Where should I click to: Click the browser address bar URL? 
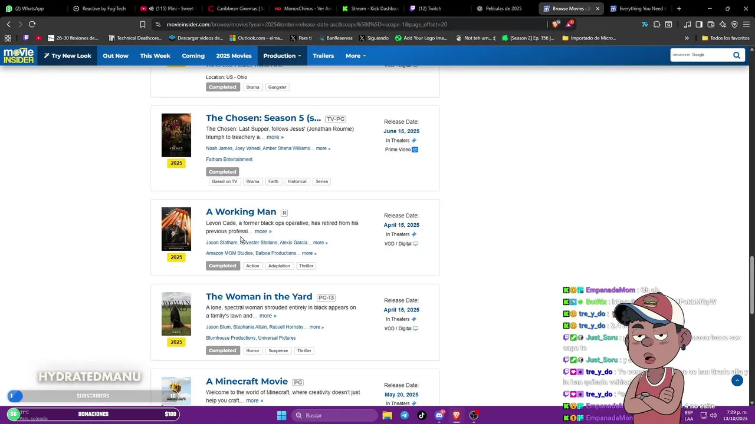coord(306,24)
